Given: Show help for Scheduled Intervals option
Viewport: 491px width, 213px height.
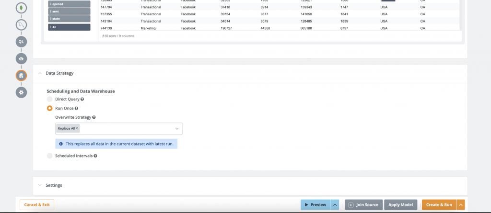Looking at the screenshot, I should (x=95, y=156).
